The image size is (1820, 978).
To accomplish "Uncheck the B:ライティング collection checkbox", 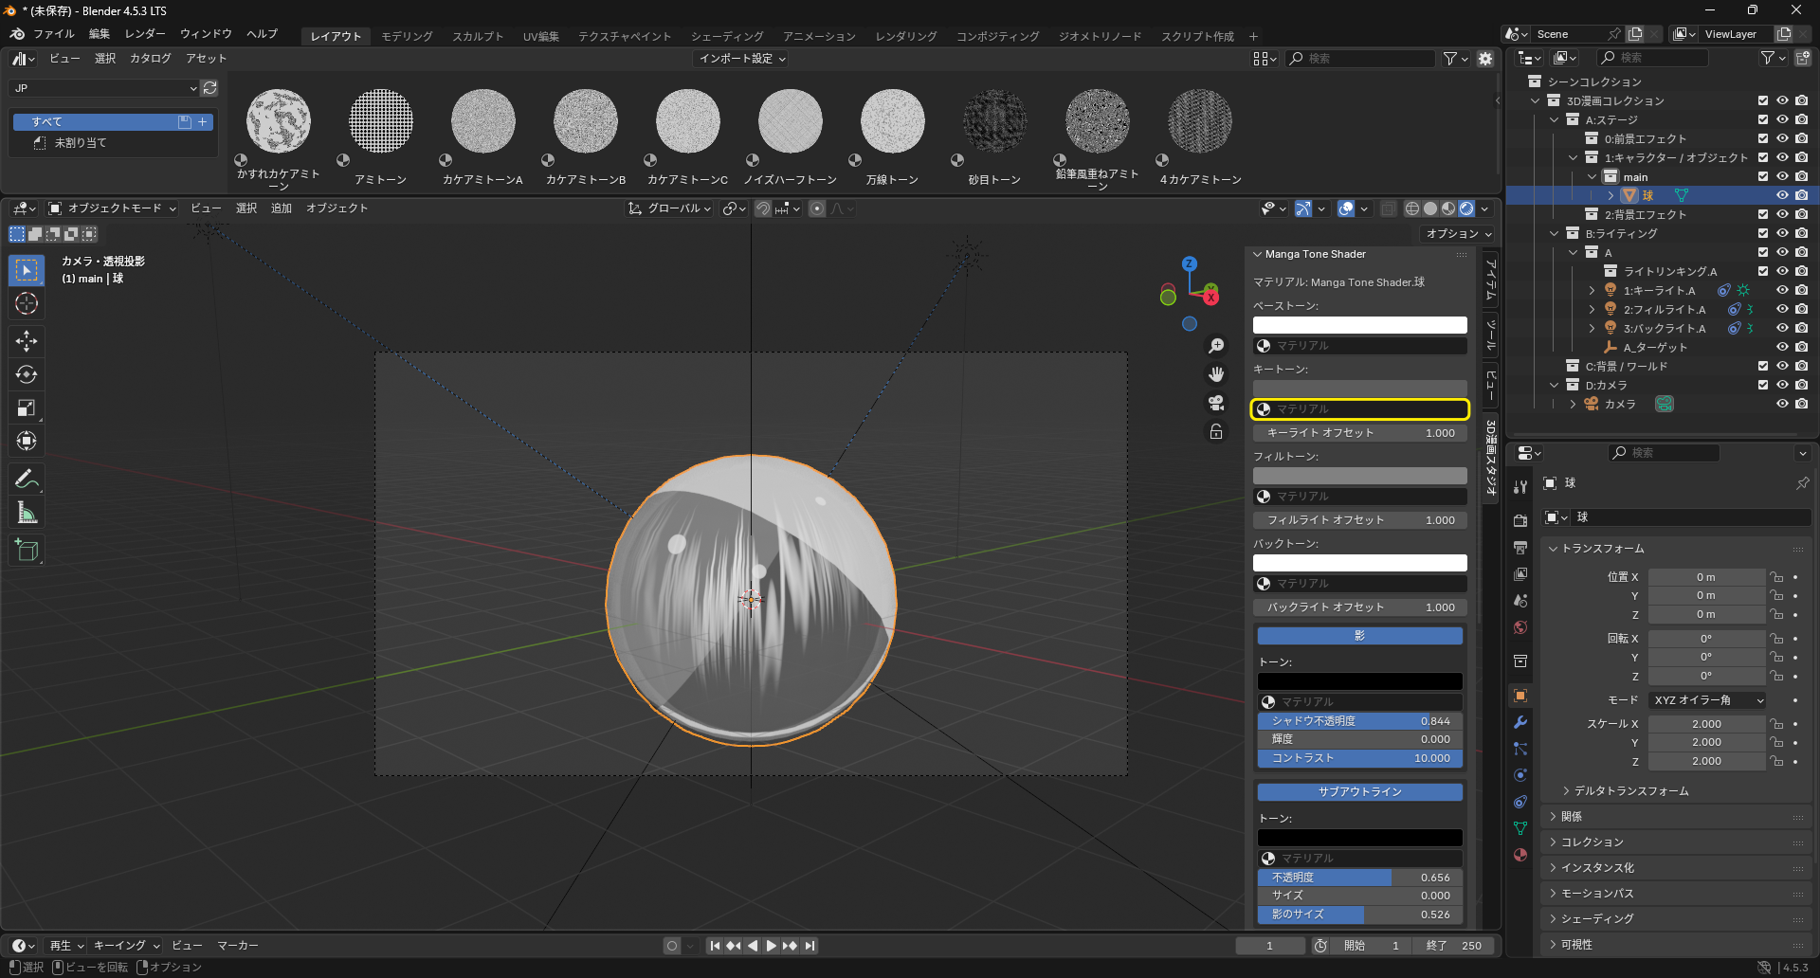I will click(x=1763, y=233).
